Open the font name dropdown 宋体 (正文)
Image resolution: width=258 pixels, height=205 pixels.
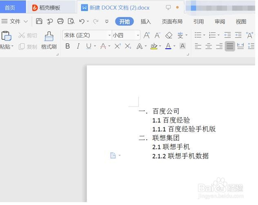tap(109, 35)
